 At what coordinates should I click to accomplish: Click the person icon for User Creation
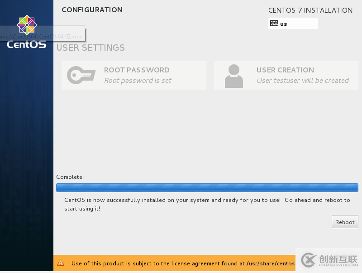click(x=233, y=76)
